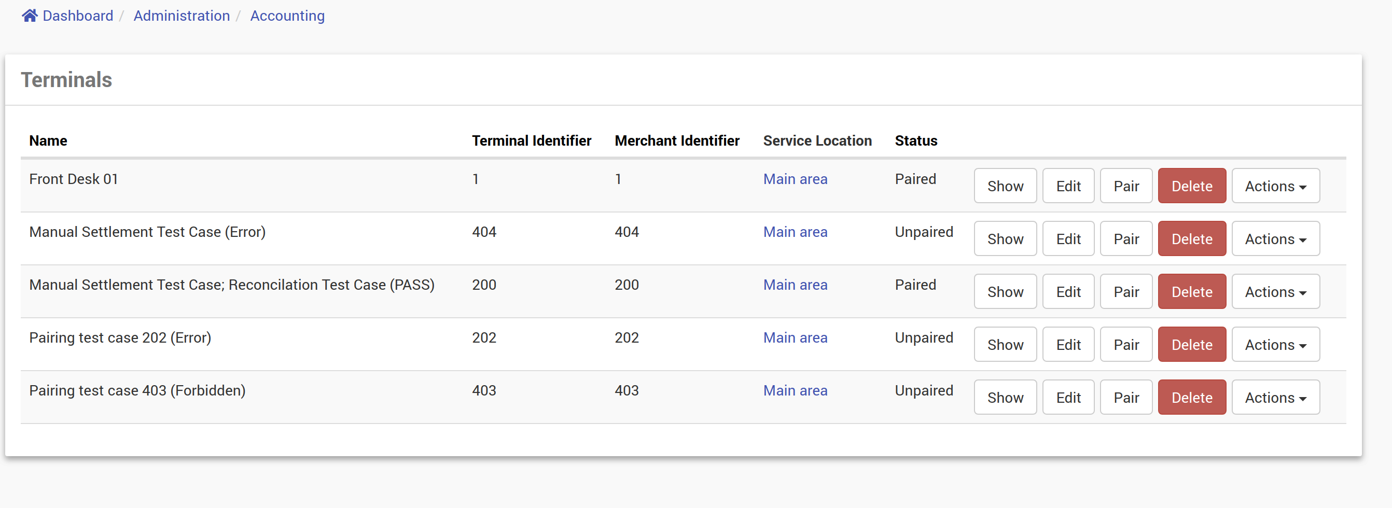Click the Dashboard home icon
Viewport: 1392px width, 508px height.
pyautogui.click(x=29, y=16)
